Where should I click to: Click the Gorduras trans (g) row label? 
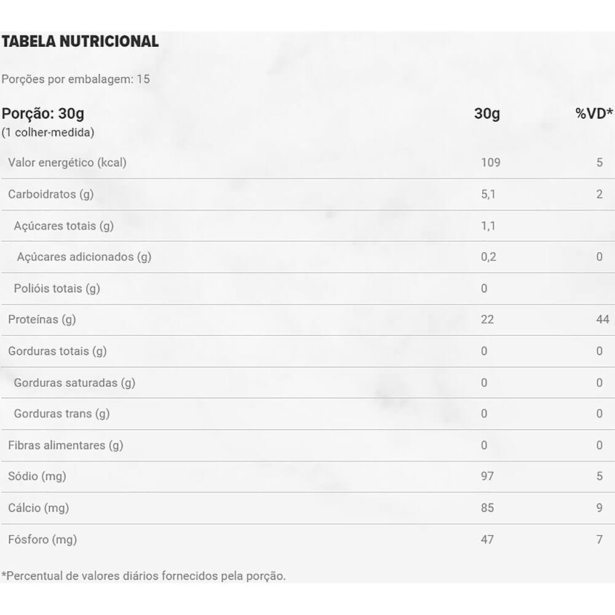coord(61,414)
